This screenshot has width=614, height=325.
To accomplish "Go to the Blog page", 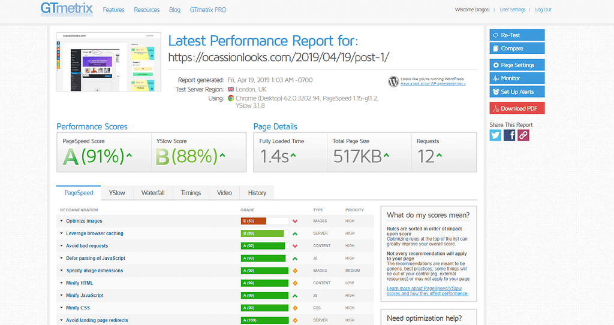I will (x=174, y=10).
